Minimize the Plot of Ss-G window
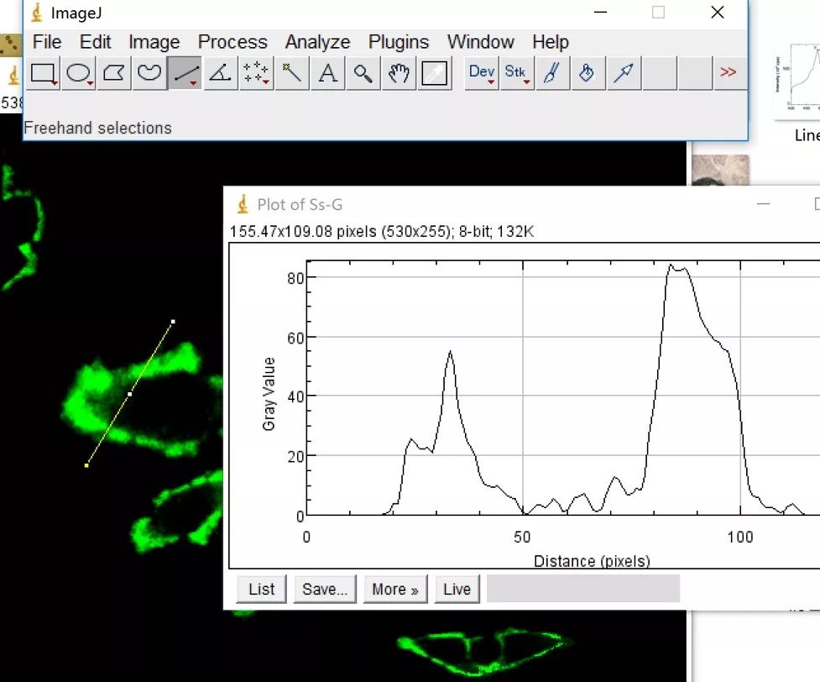 click(764, 203)
